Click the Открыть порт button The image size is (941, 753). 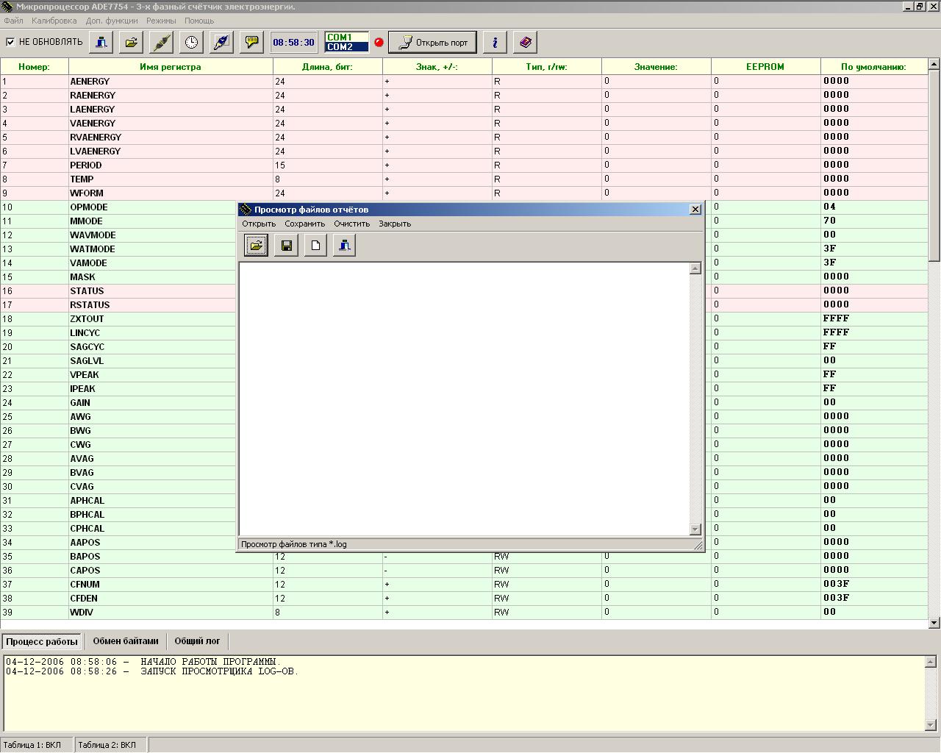point(432,42)
